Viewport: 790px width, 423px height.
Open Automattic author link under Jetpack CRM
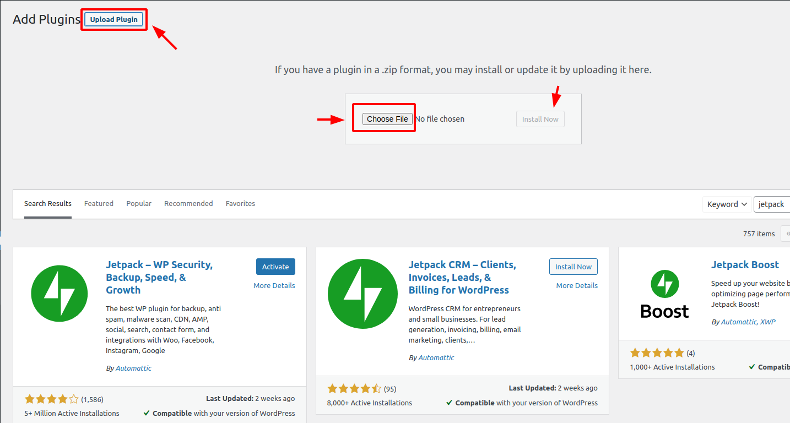tap(436, 357)
